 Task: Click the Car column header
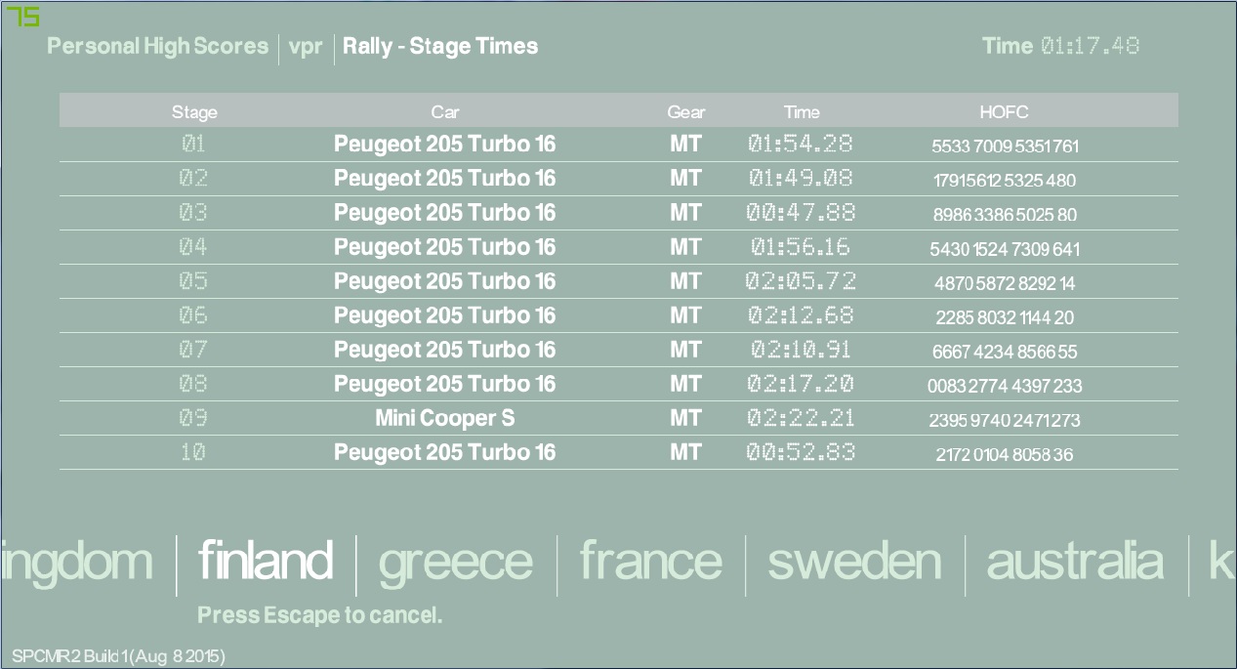445,112
